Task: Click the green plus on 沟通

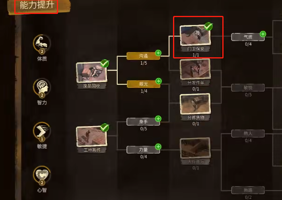Action: (x=158, y=53)
